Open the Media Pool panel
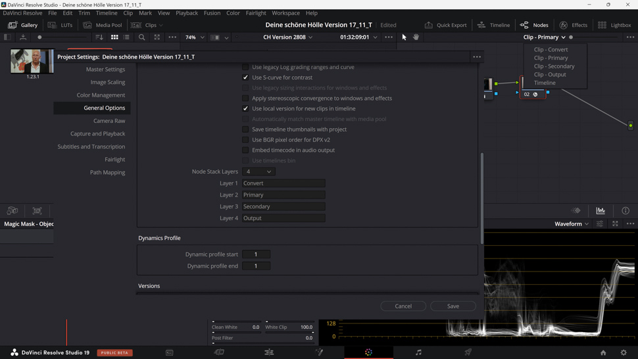The image size is (638, 359). point(103,25)
